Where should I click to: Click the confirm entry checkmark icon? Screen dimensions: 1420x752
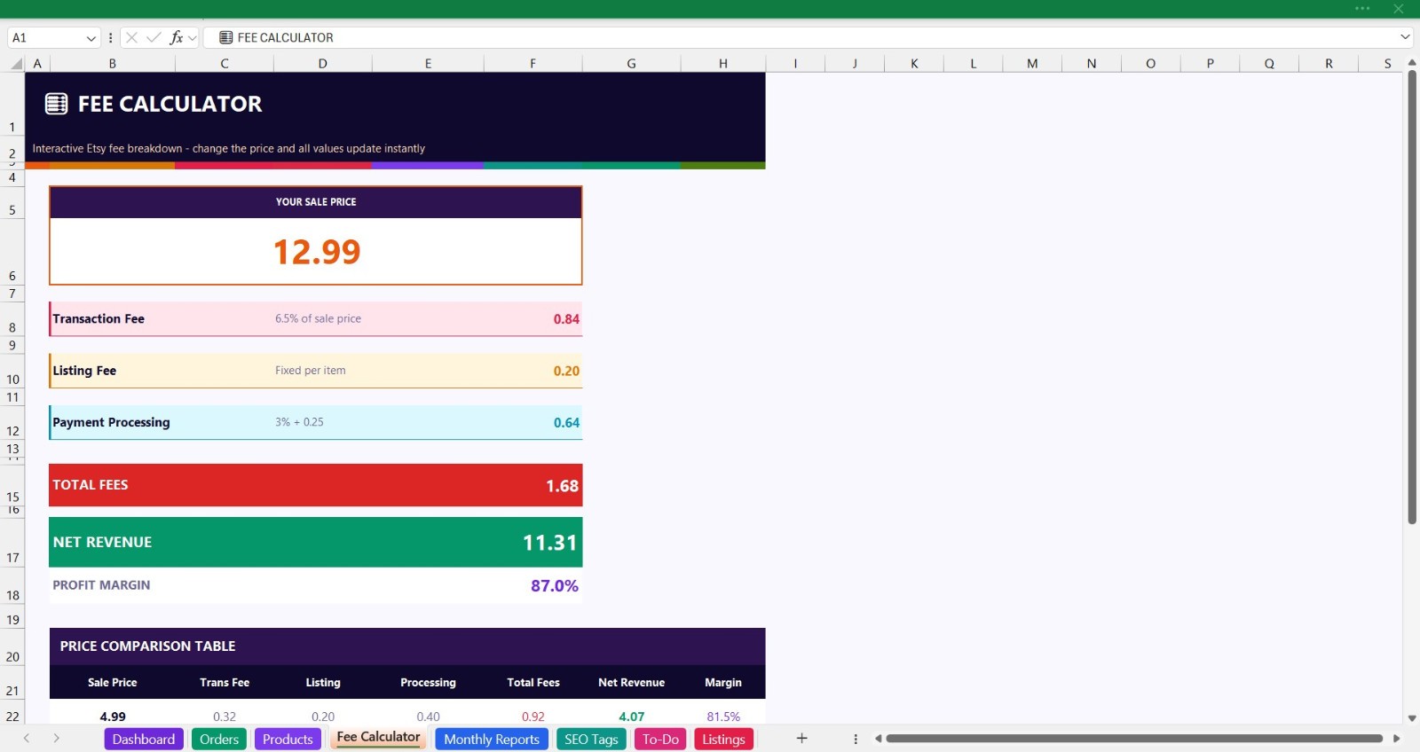(154, 37)
